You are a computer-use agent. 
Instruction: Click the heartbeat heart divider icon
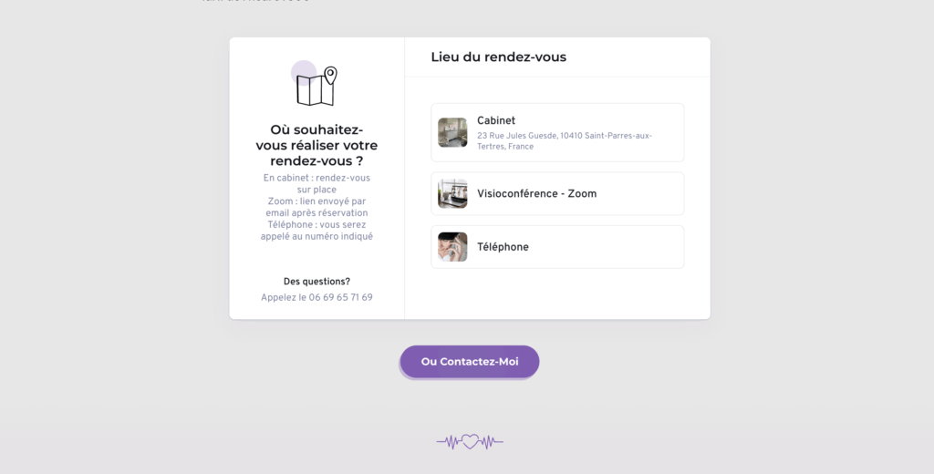click(x=470, y=442)
